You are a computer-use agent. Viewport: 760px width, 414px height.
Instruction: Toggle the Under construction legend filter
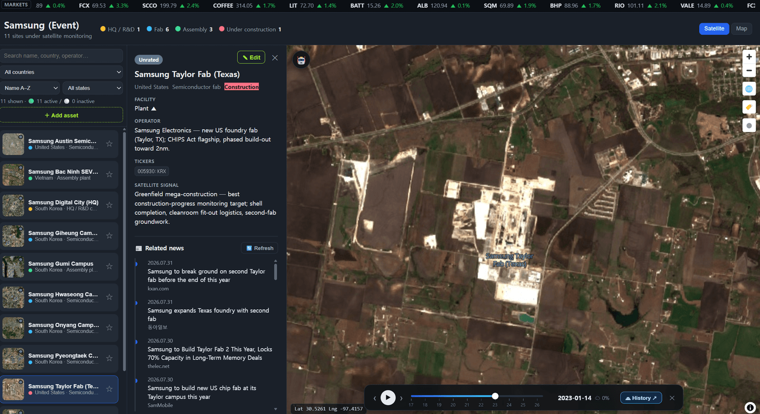point(250,29)
